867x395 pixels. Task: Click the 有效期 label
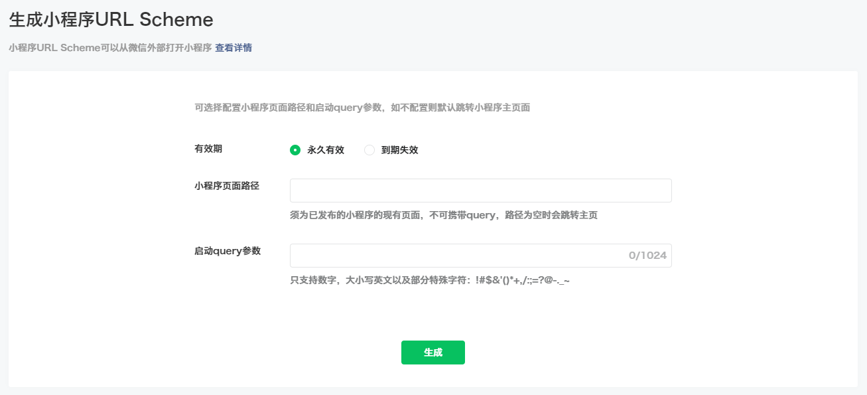208,149
